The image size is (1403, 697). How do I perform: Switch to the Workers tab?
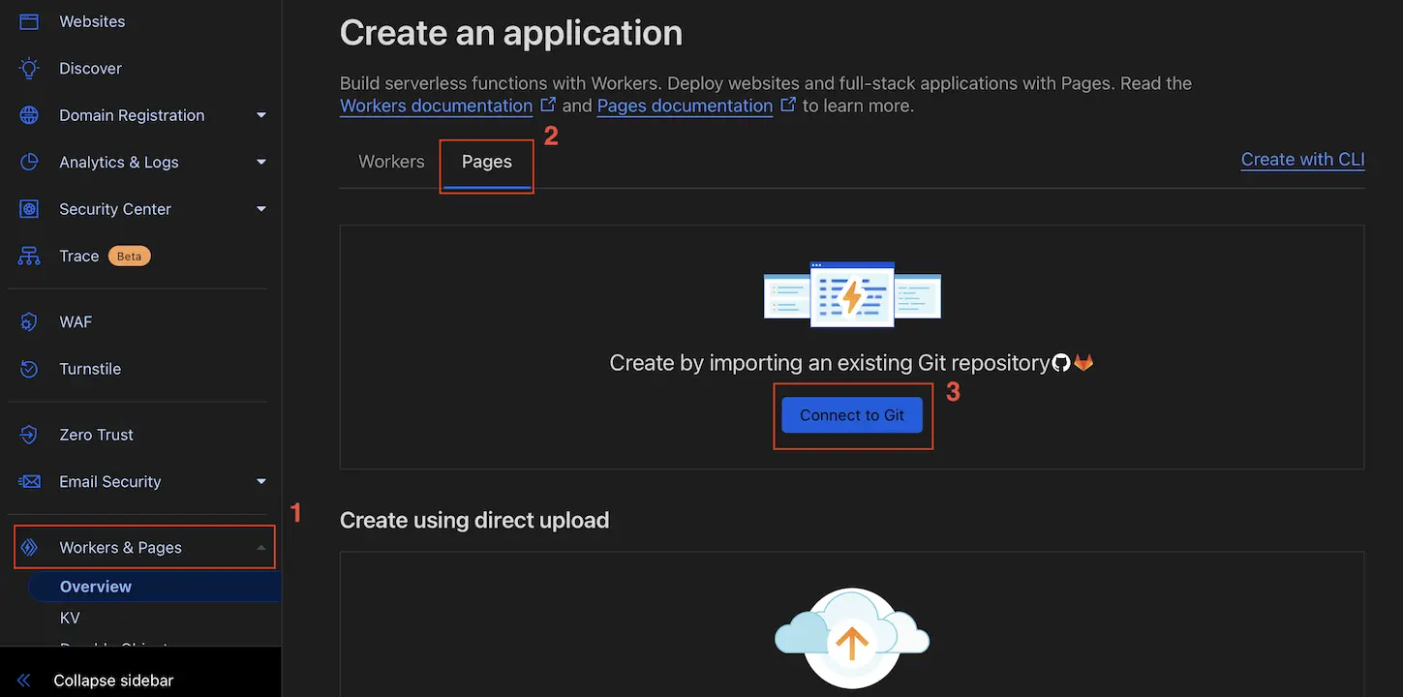click(x=391, y=162)
